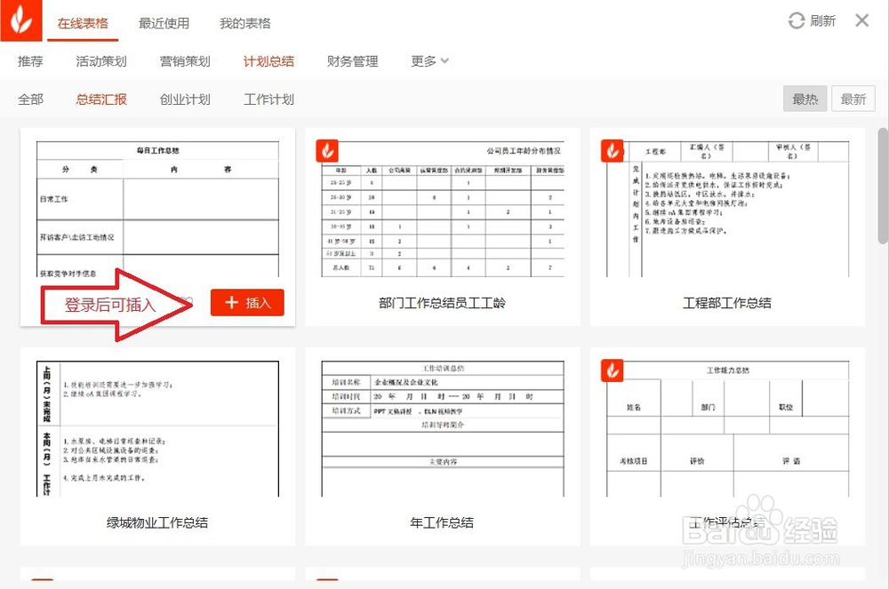This screenshot has width=889, height=589.
Task: Switch to the 我的表格 tab
Action: click(244, 24)
